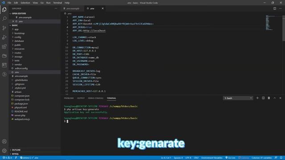This screenshot has width=285, height=160.
Task: Split the terminal pane
Action: [x=263, y=98]
